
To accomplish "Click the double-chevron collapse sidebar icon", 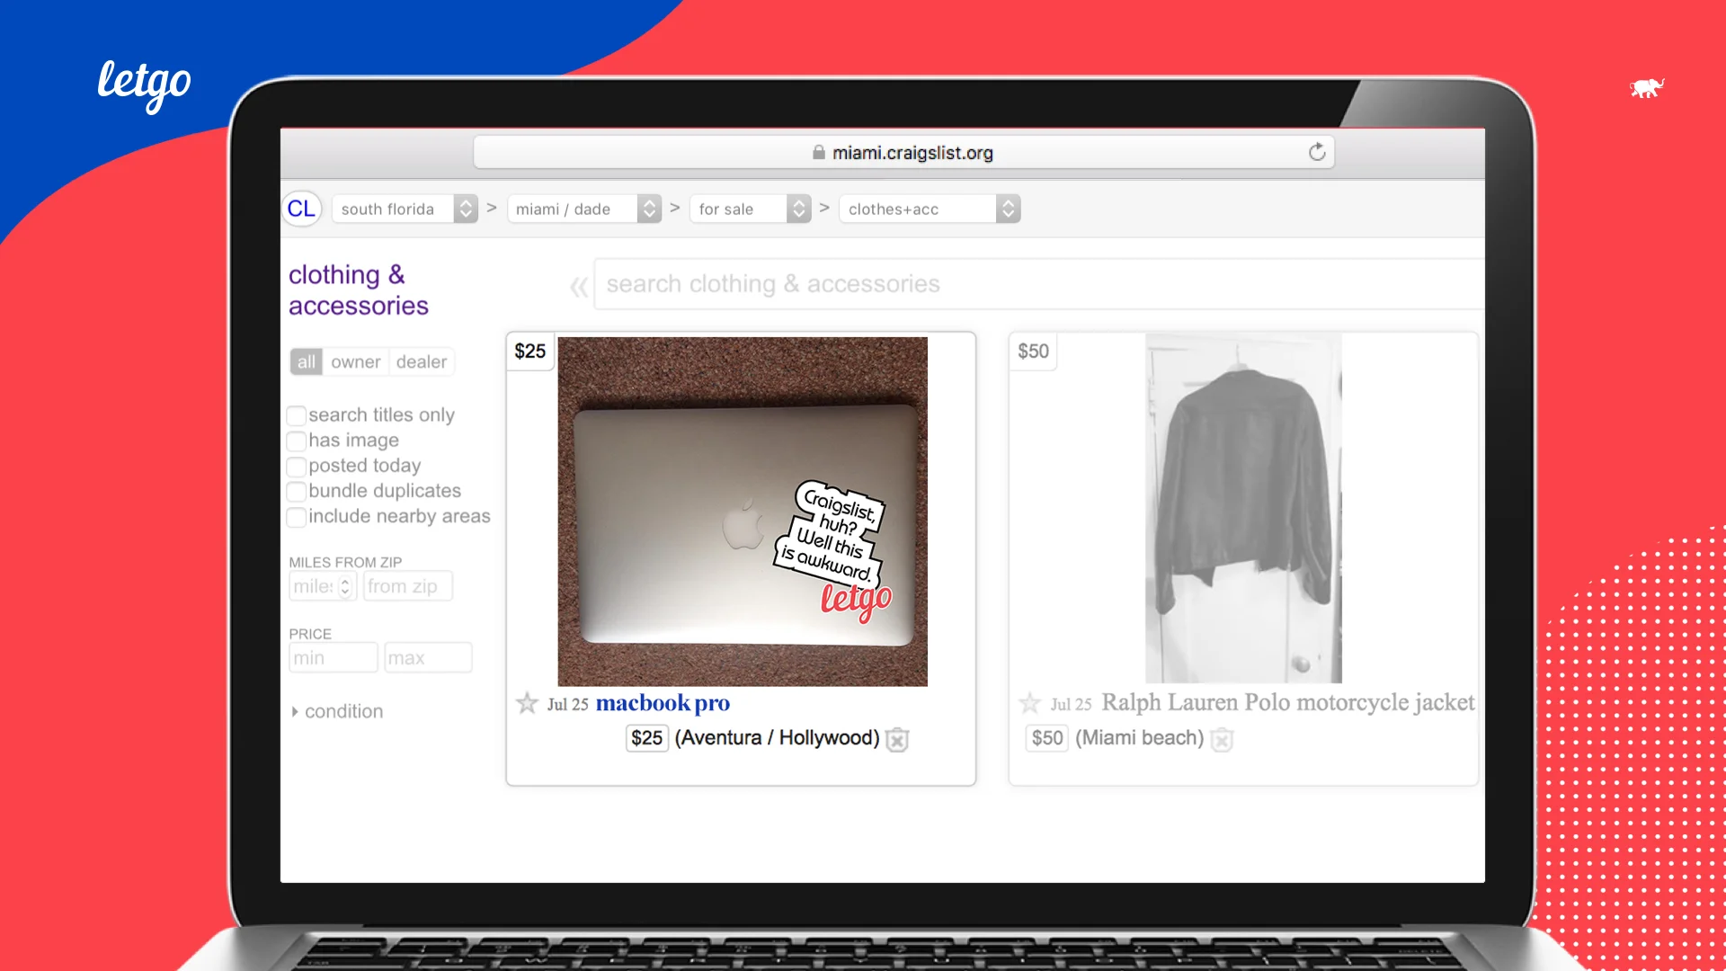I will (x=578, y=287).
